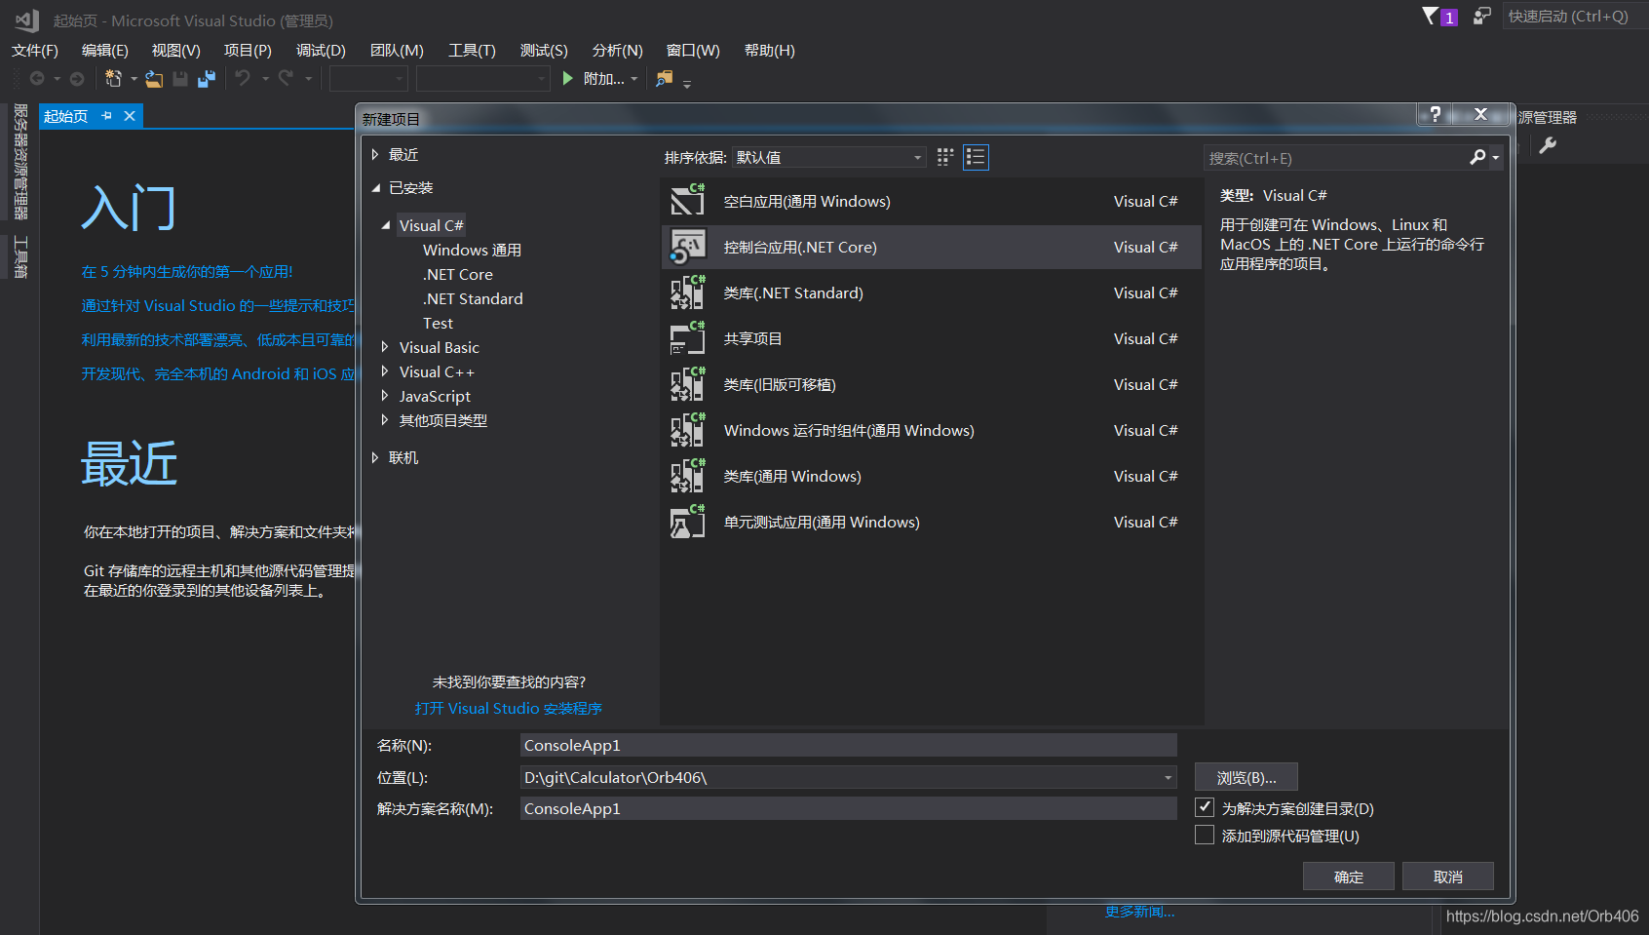
Task: Click the find in files folder icon
Action: coord(665,78)
